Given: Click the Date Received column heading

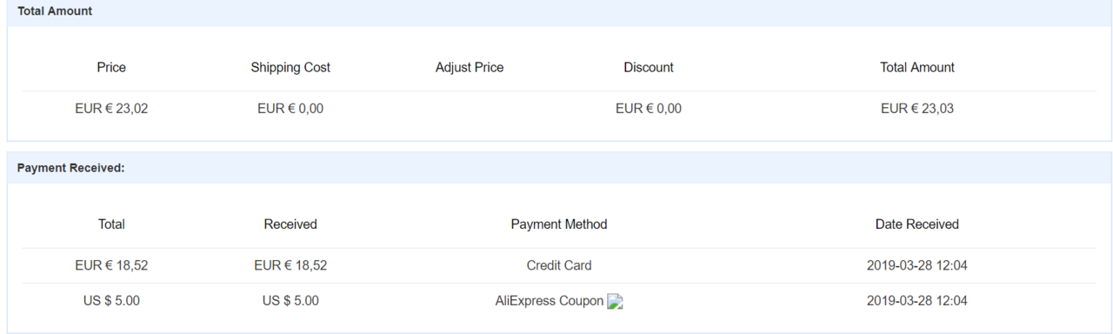Looking at the screenshot, I should coord(917,224).
